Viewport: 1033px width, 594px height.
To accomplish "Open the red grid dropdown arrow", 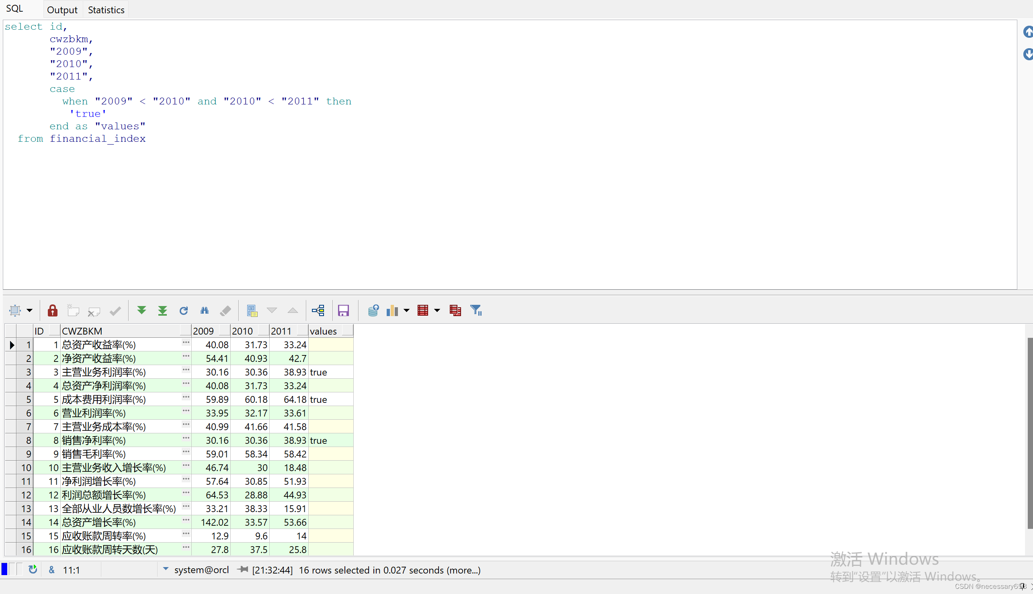I will click(x=437, y=310).
